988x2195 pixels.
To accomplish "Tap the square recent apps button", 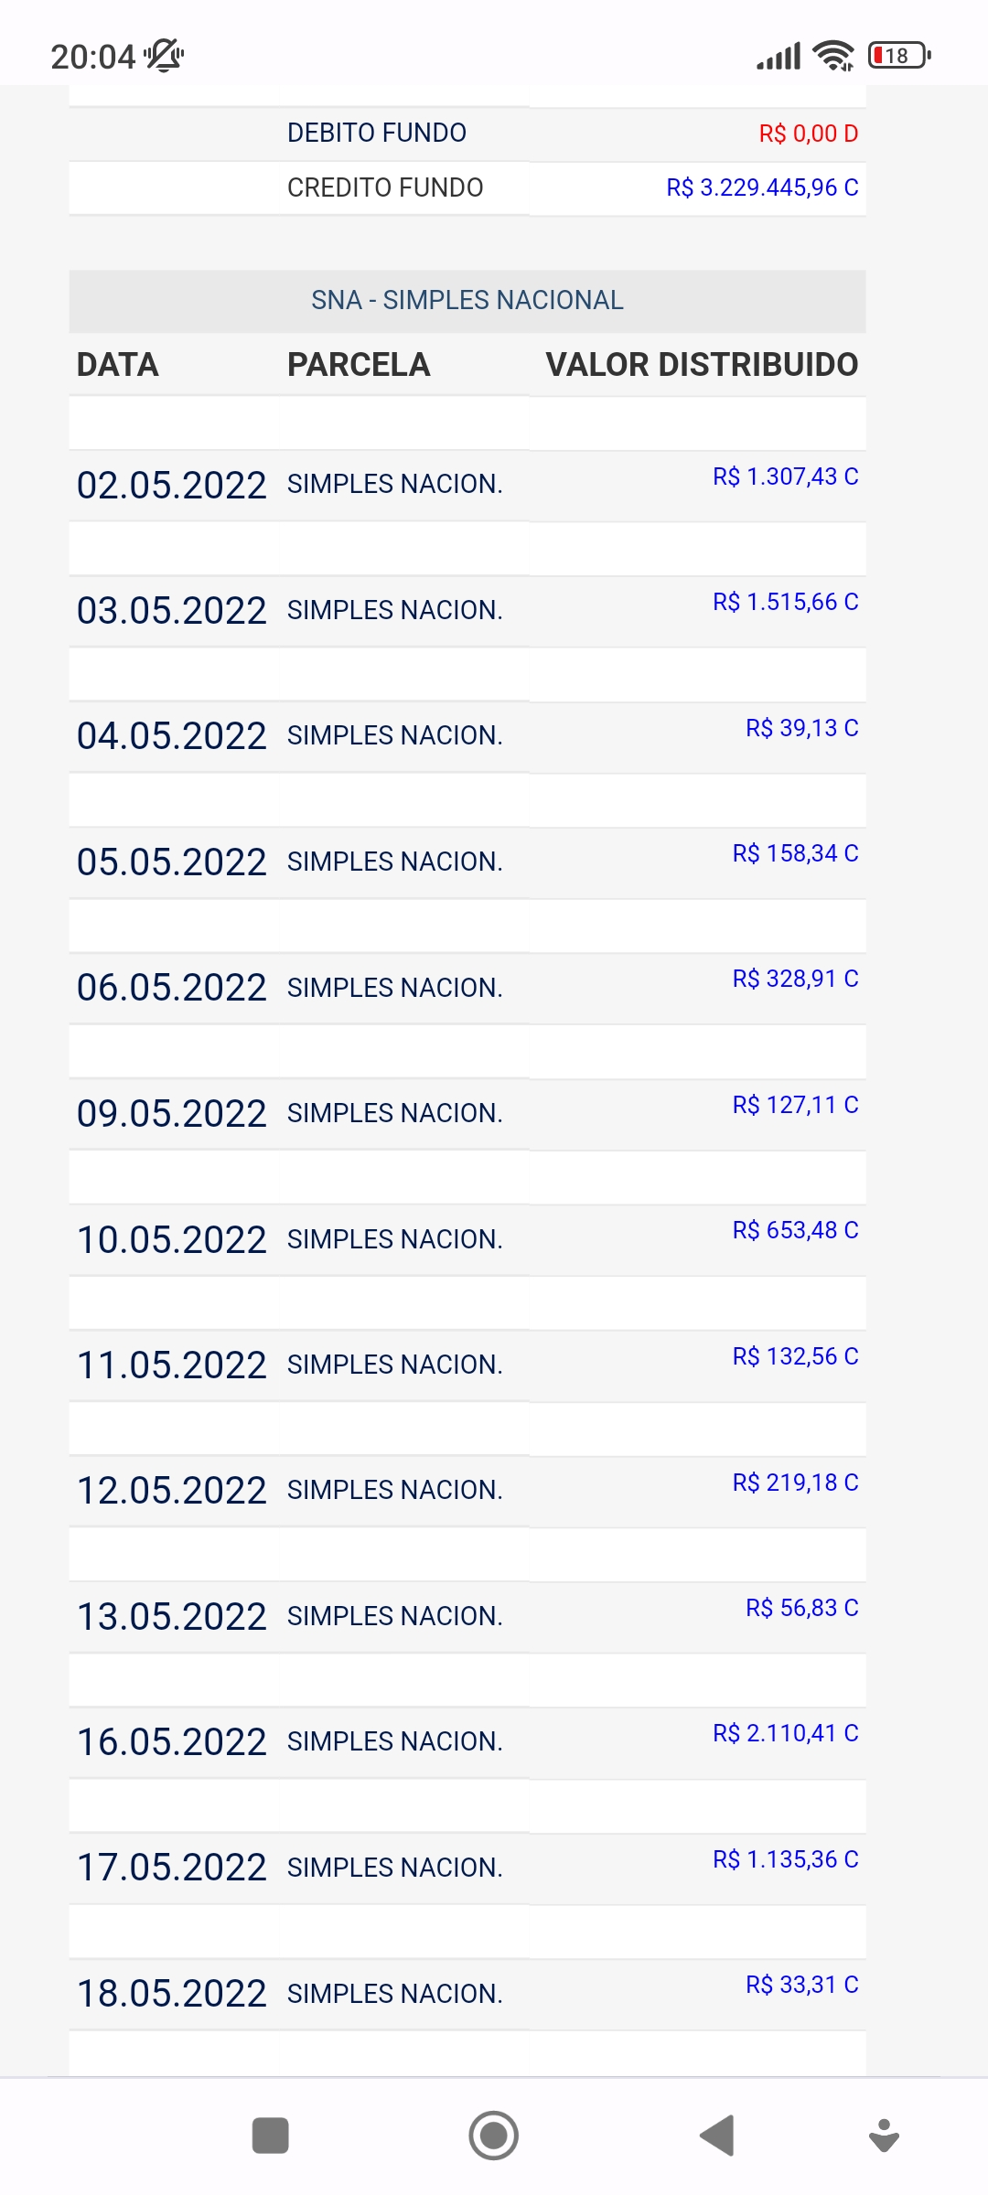I will click(x=270, y=2136).
